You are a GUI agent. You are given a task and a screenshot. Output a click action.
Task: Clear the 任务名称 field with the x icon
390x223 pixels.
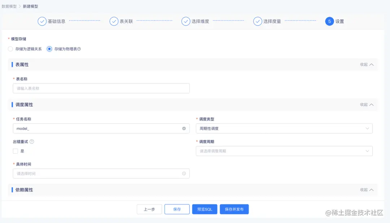coord(184,129)
